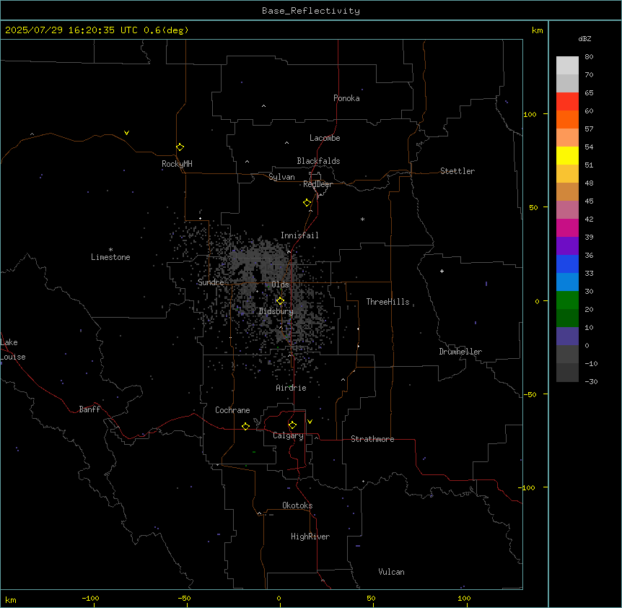The image size is (622, 608).
Task: Click the Limestone label
Action: (x=110, y=257)
